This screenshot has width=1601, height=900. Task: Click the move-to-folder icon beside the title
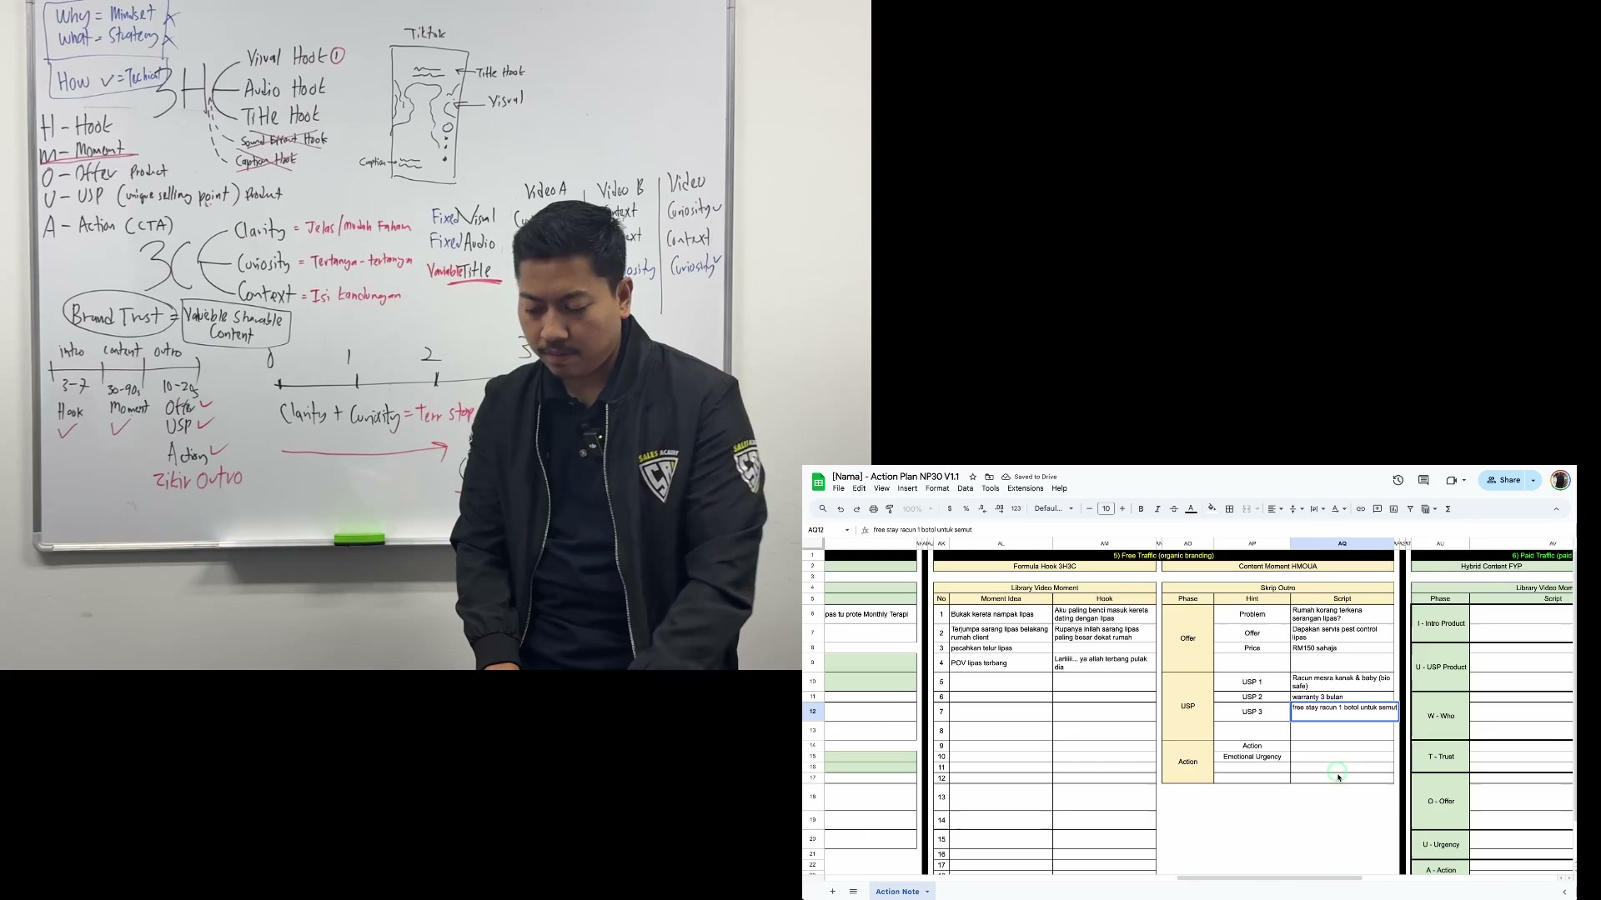(989, 477)
